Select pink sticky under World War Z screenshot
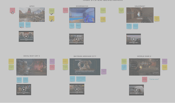 pyautogui.click(x=145, y=79)
